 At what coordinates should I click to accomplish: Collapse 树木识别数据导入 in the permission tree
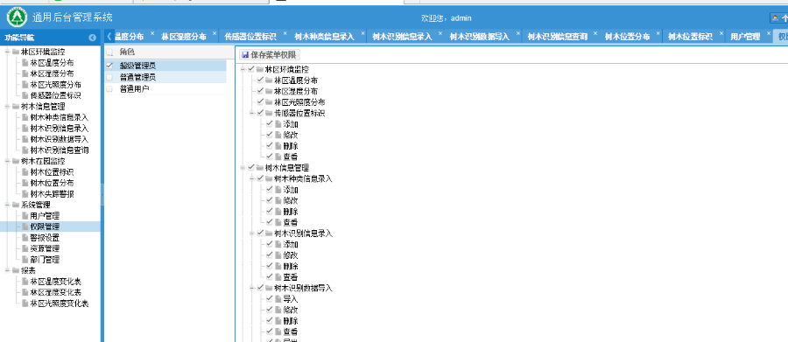(x=251, y=288)
